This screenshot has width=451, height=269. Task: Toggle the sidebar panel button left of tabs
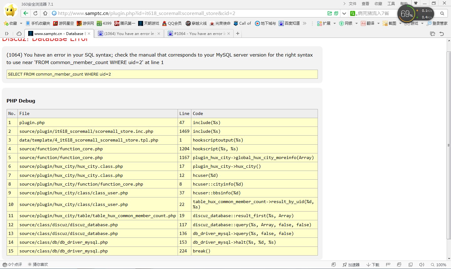[x=7, y=33]
